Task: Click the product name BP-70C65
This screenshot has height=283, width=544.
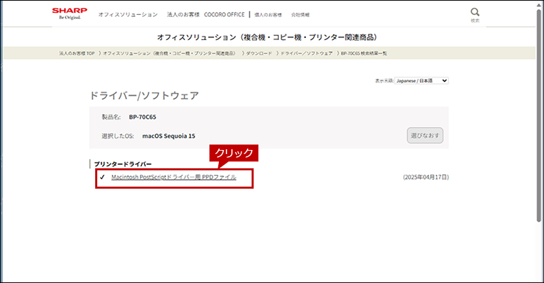Action: pyautogui.click(x=143, y=117)
